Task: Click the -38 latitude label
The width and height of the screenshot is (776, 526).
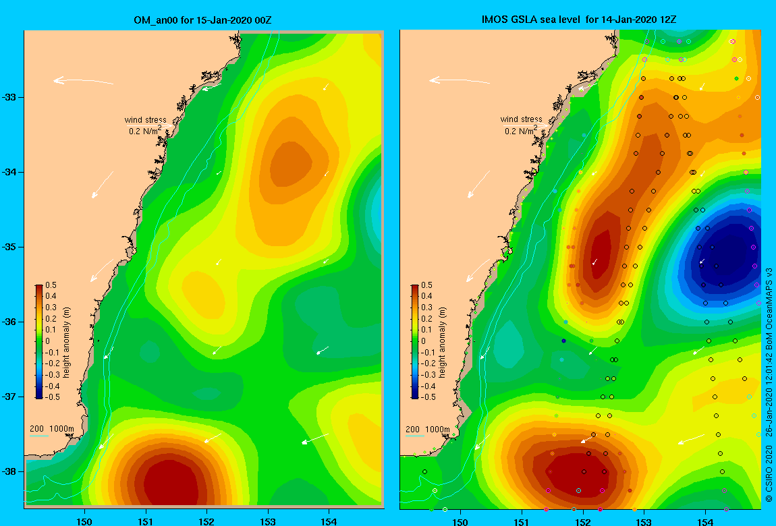Action: tap(9, 471)
